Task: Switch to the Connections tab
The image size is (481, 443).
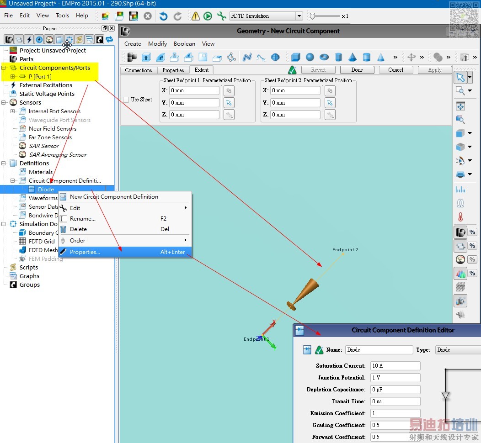Action: pyautogui.click(x=138, y=70)
